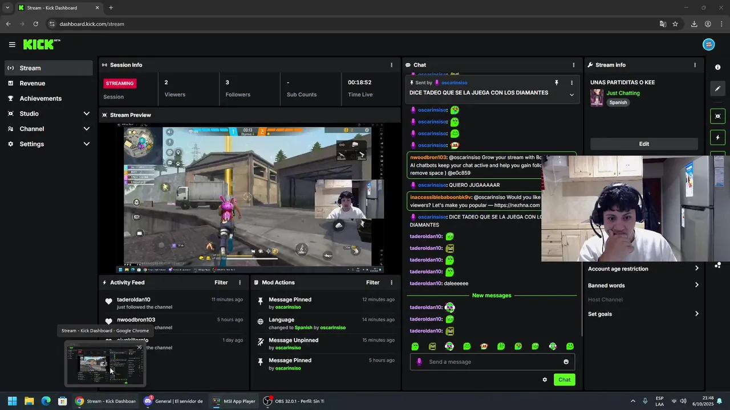The width and height of the screenshot is (730, 410).
Task: Click the pencil edit icon in right rail
Action: [x=717, y=88]
